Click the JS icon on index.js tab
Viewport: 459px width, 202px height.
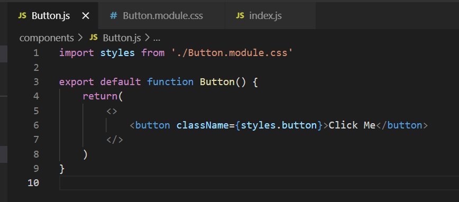pos(240,15)
